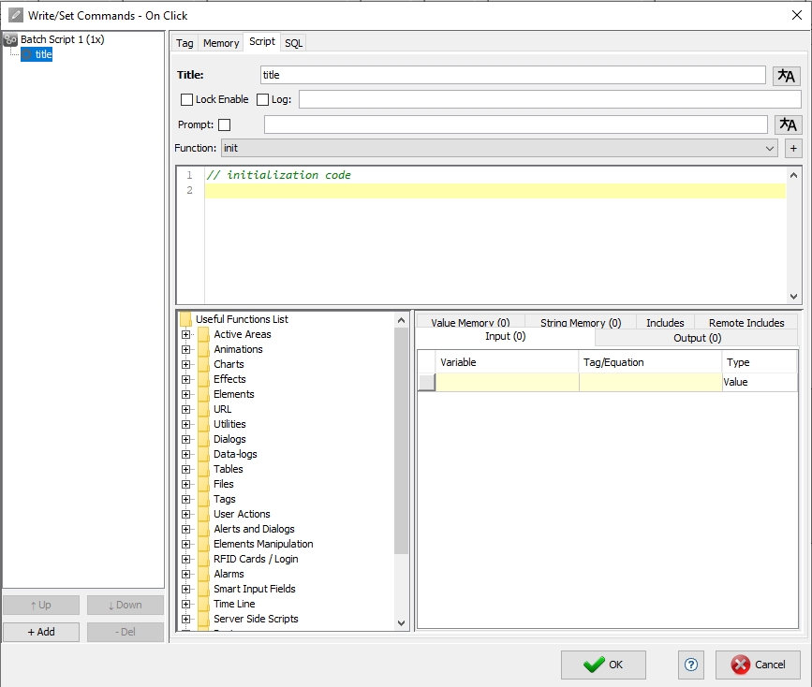Expand the Tags folder
This screenshot has height=687, width=812.
pos(186,500)
